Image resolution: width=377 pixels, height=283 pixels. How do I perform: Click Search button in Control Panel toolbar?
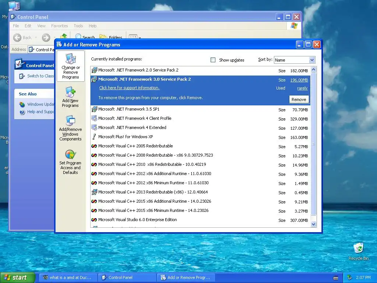click(x=85, y=37)
